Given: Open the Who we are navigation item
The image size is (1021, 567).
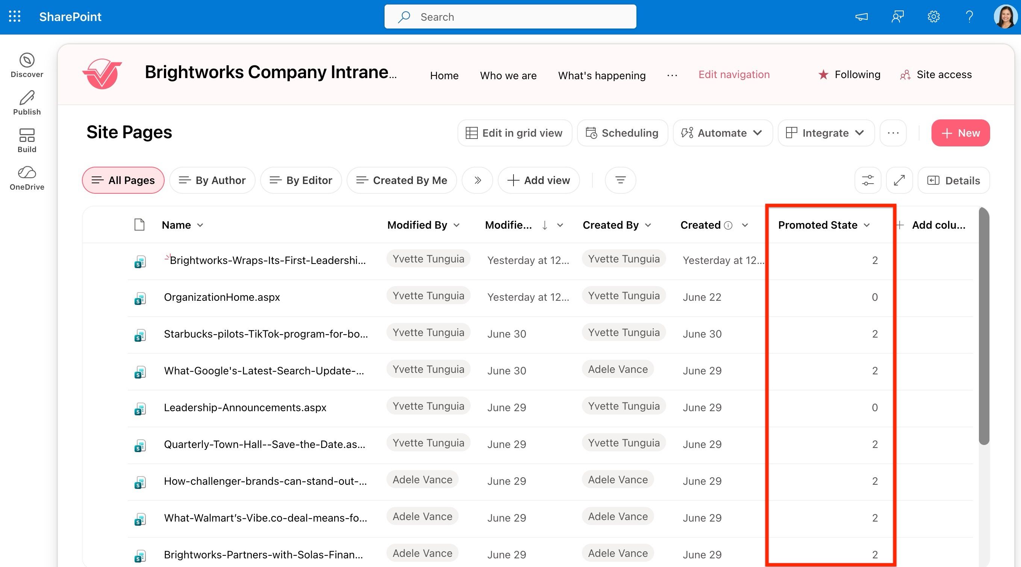Looking at the screenshot, I should coord(508,75).
